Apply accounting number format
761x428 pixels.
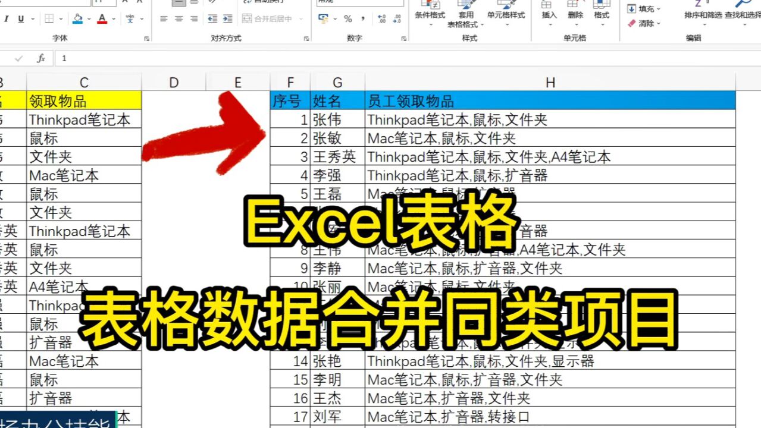324,19
